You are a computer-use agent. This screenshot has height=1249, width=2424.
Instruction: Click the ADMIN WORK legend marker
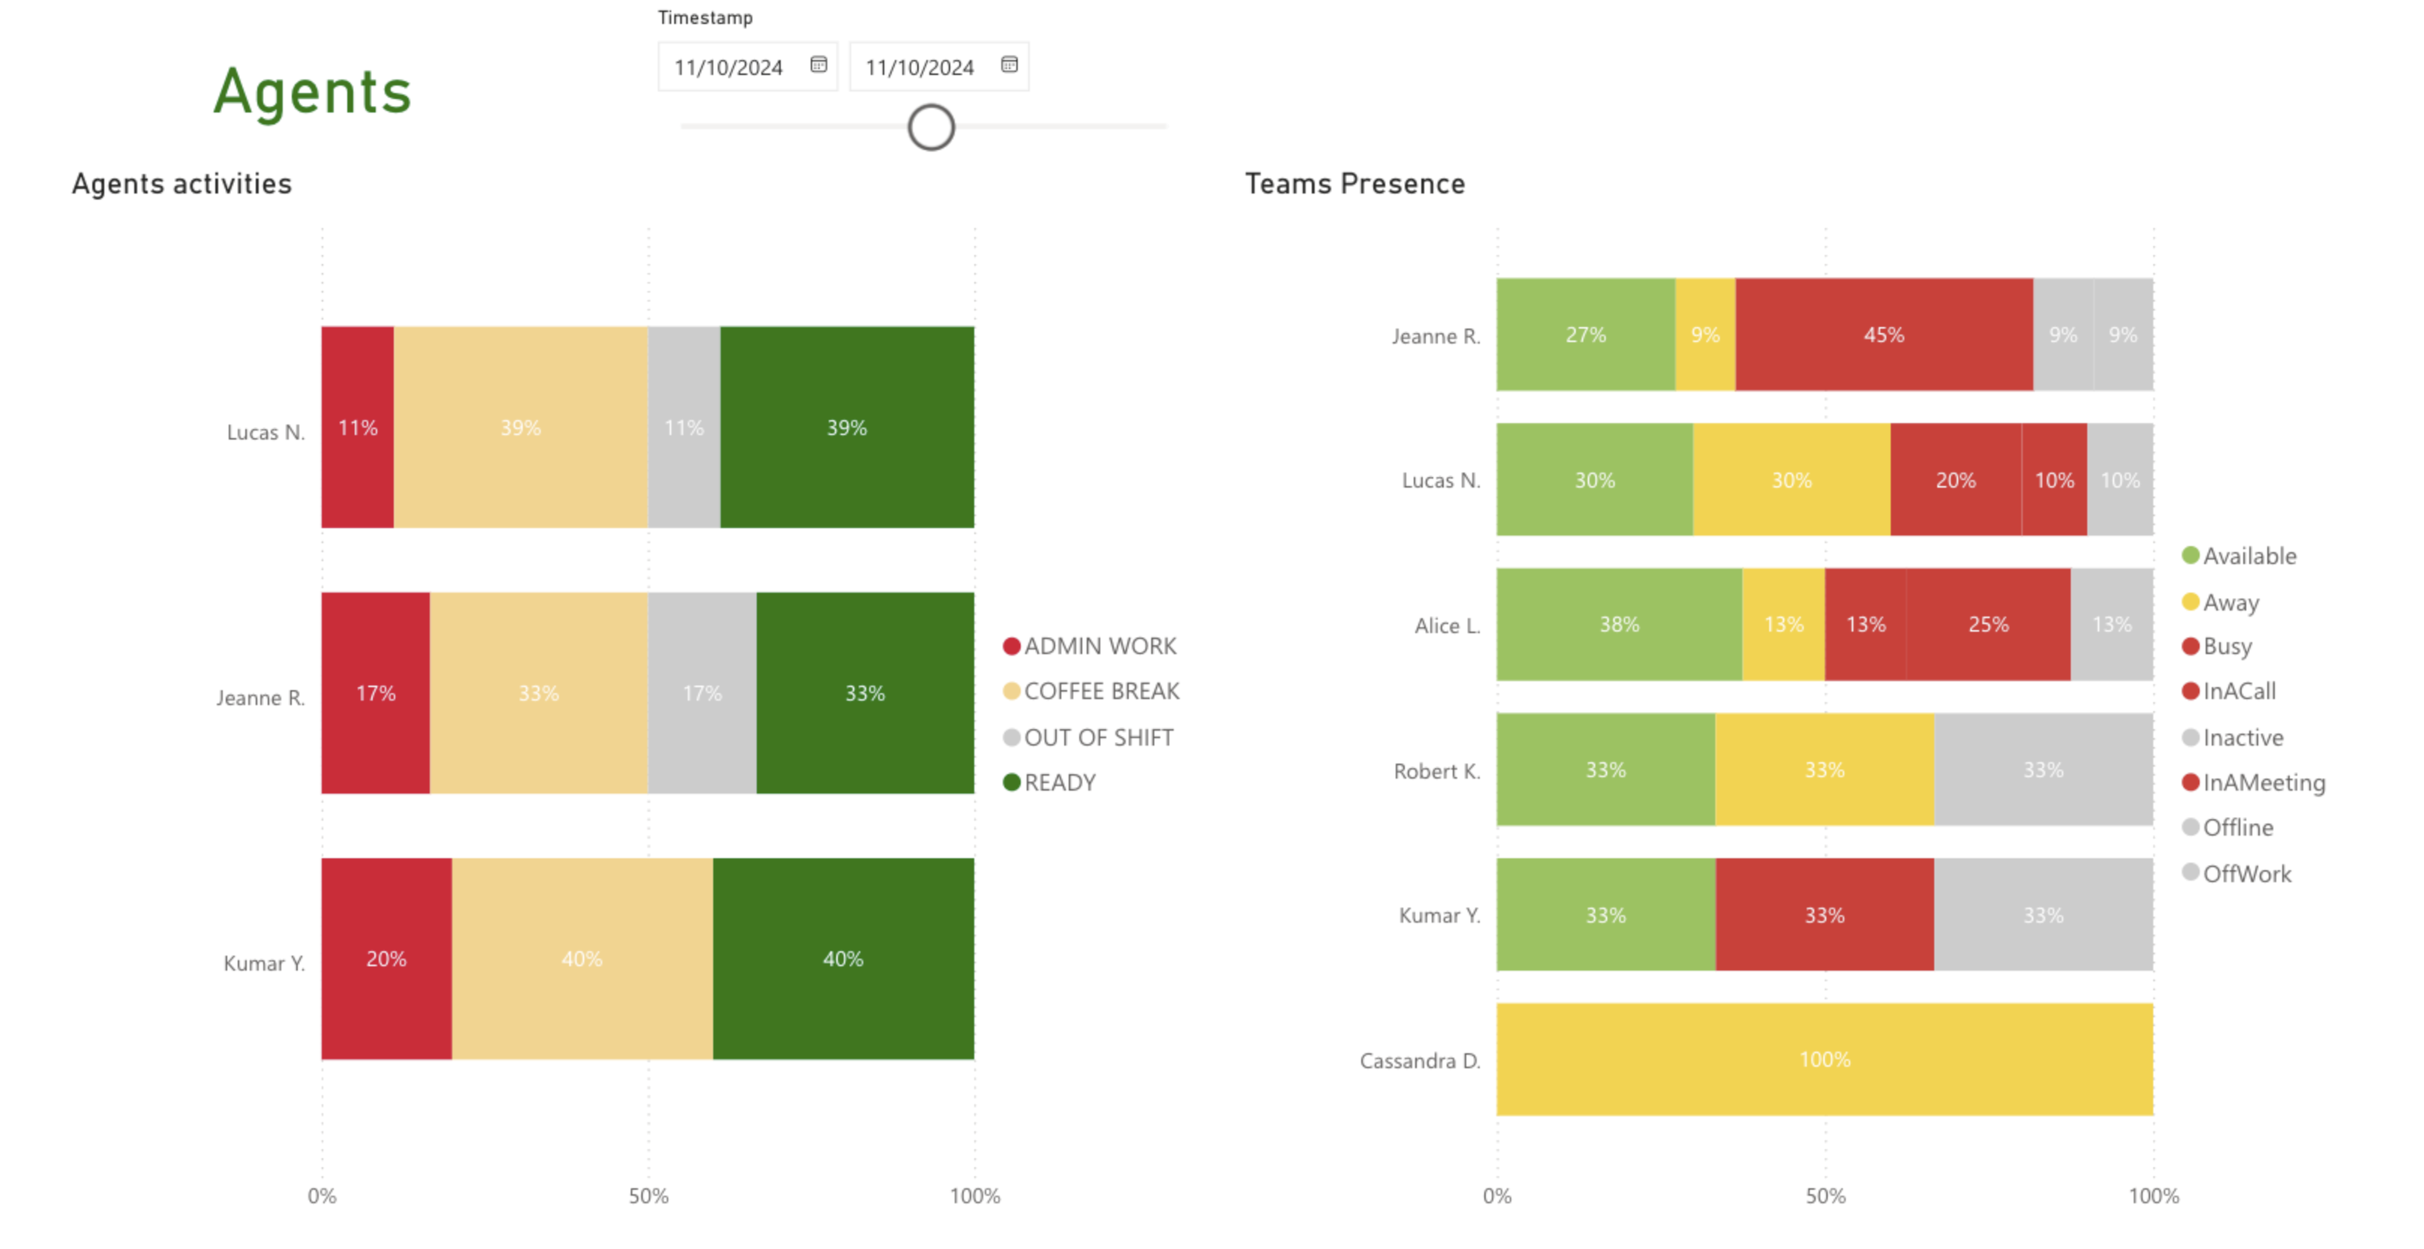click(1012, 647)
